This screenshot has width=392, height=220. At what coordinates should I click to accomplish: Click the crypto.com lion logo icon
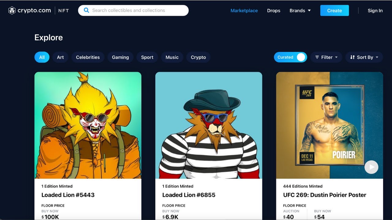tap(12, 11)
